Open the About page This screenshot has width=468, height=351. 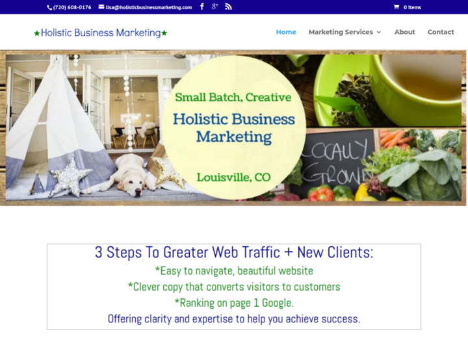(404, 32)
